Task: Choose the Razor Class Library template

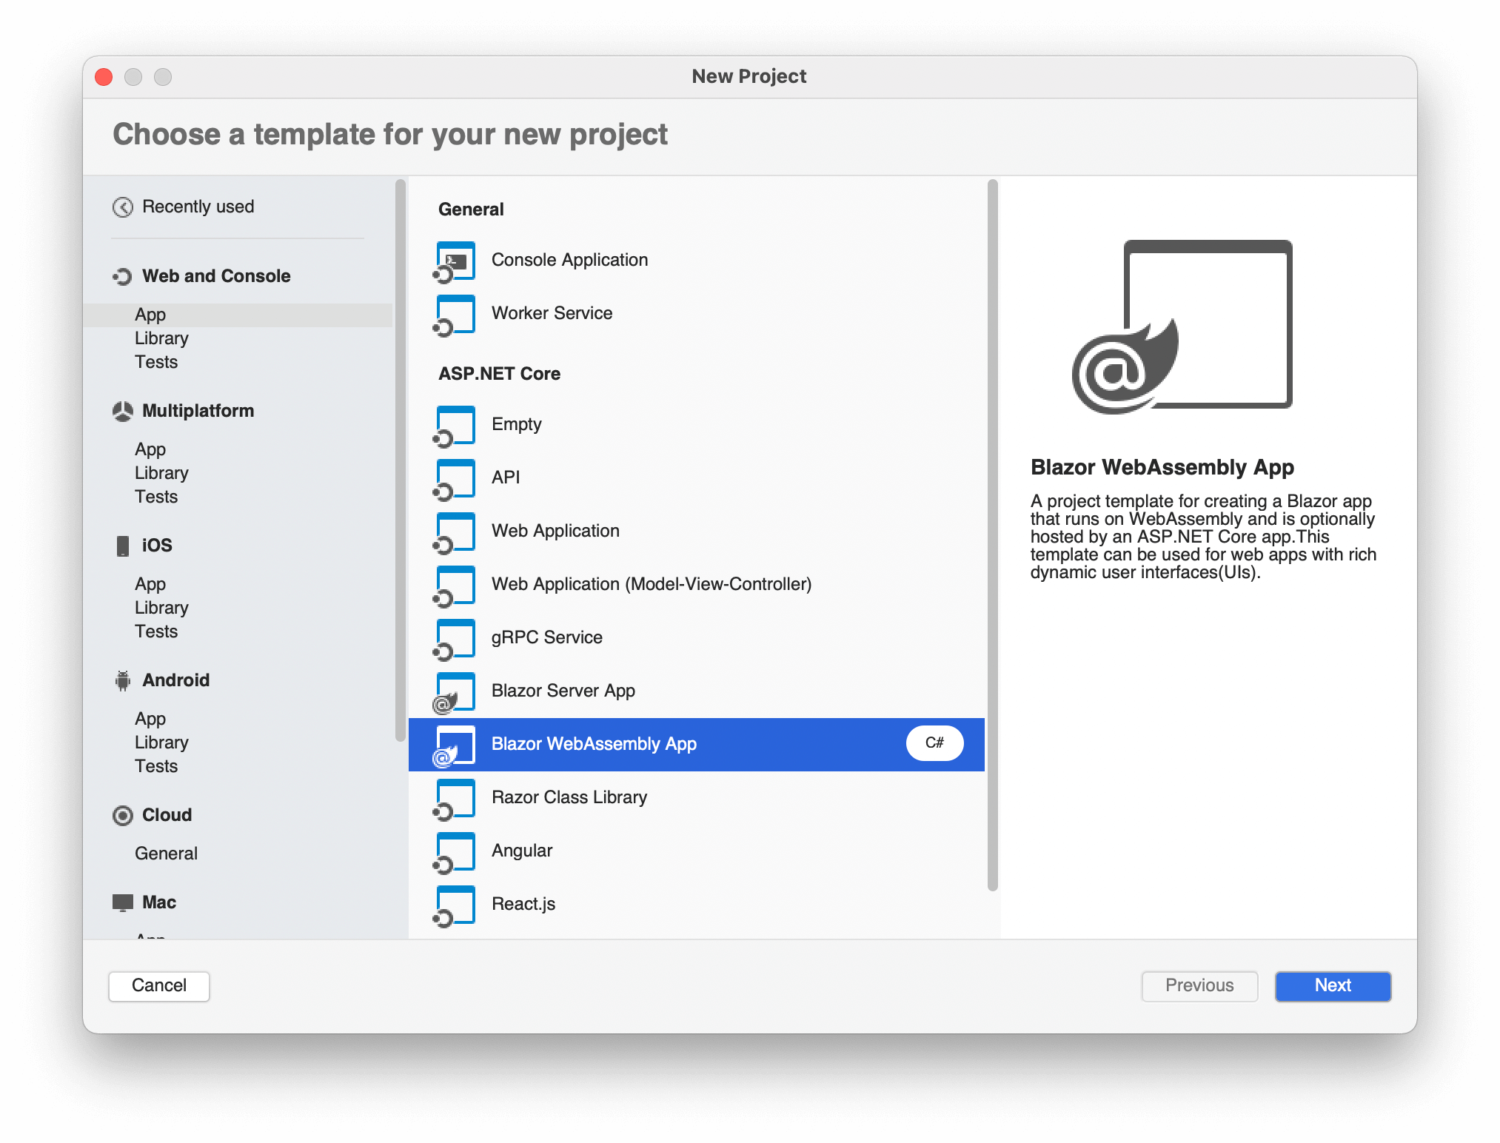Action: coord(697,798)
